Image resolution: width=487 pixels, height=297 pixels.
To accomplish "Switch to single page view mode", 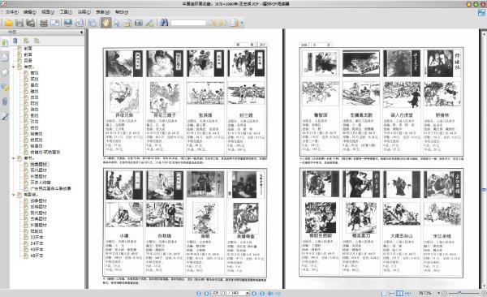I will point(384,293).
